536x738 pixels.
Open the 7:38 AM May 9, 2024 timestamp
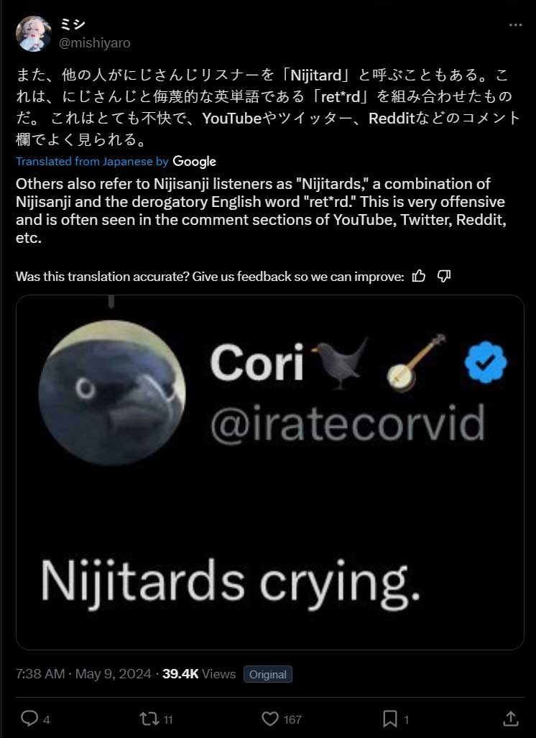pos(83,674)
